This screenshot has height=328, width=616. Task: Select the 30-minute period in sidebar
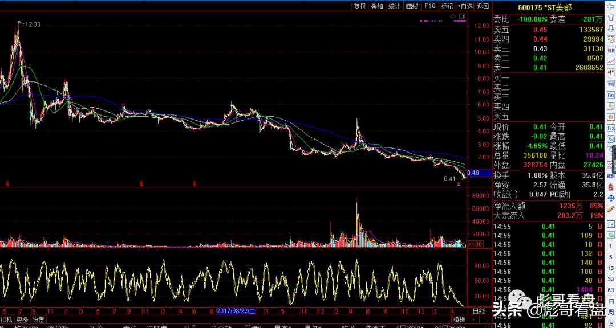(610, 279)
